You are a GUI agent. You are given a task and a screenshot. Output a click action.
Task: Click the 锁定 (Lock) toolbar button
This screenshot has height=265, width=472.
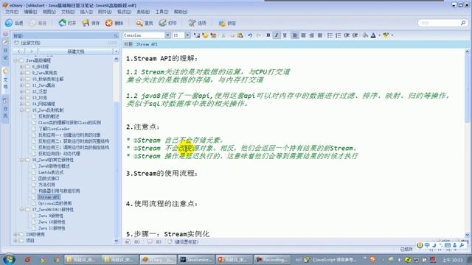227,23
